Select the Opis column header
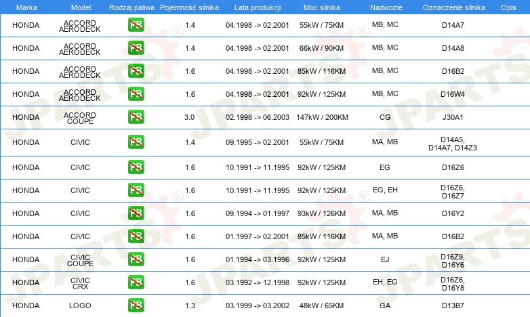This screenshot has height=317, width=530. (x=508, y=7)
